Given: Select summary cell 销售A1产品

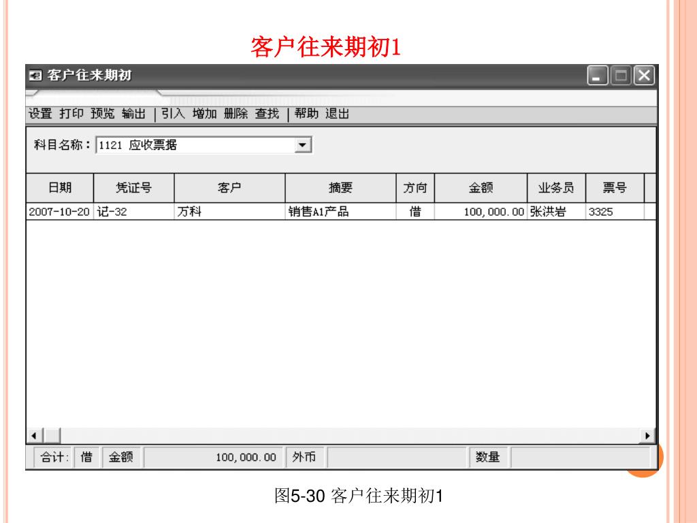Looking at the screenshot, I should [x=340, y=211].
